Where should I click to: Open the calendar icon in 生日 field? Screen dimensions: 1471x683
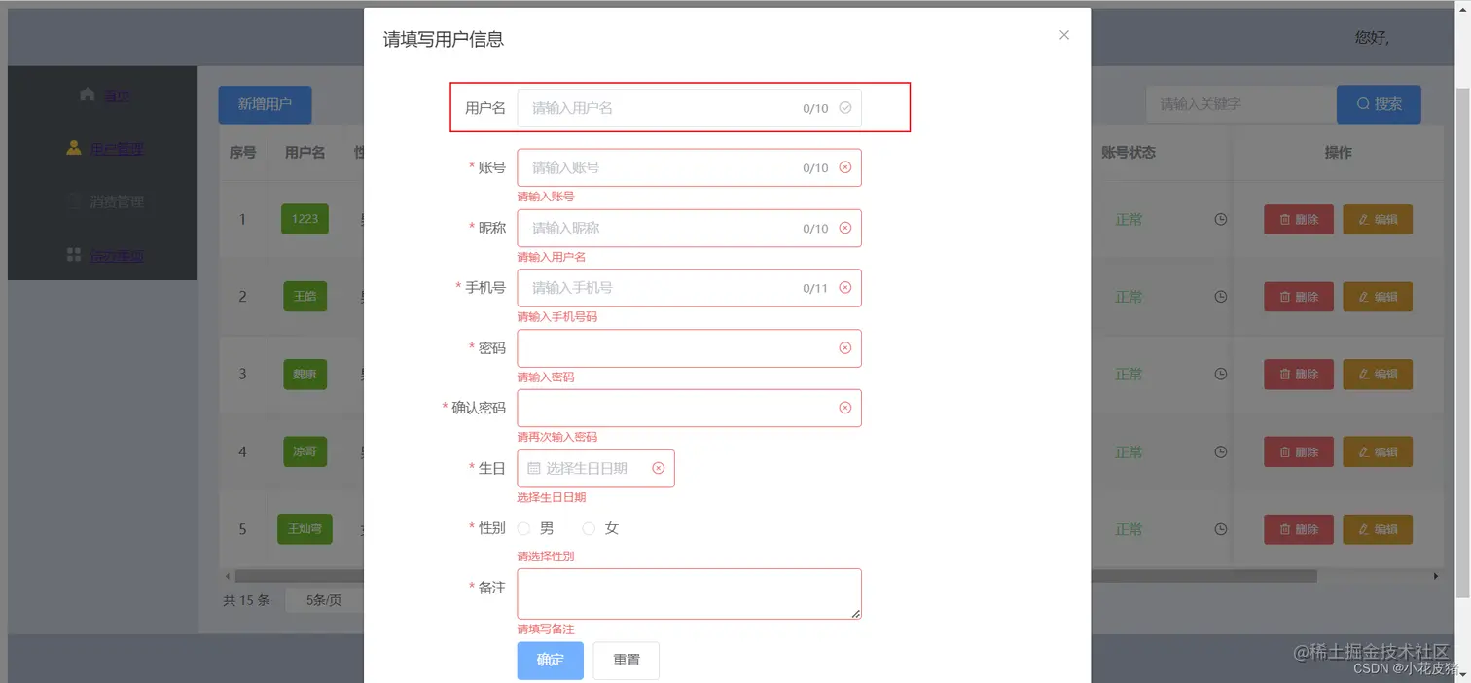coord(535,468)
